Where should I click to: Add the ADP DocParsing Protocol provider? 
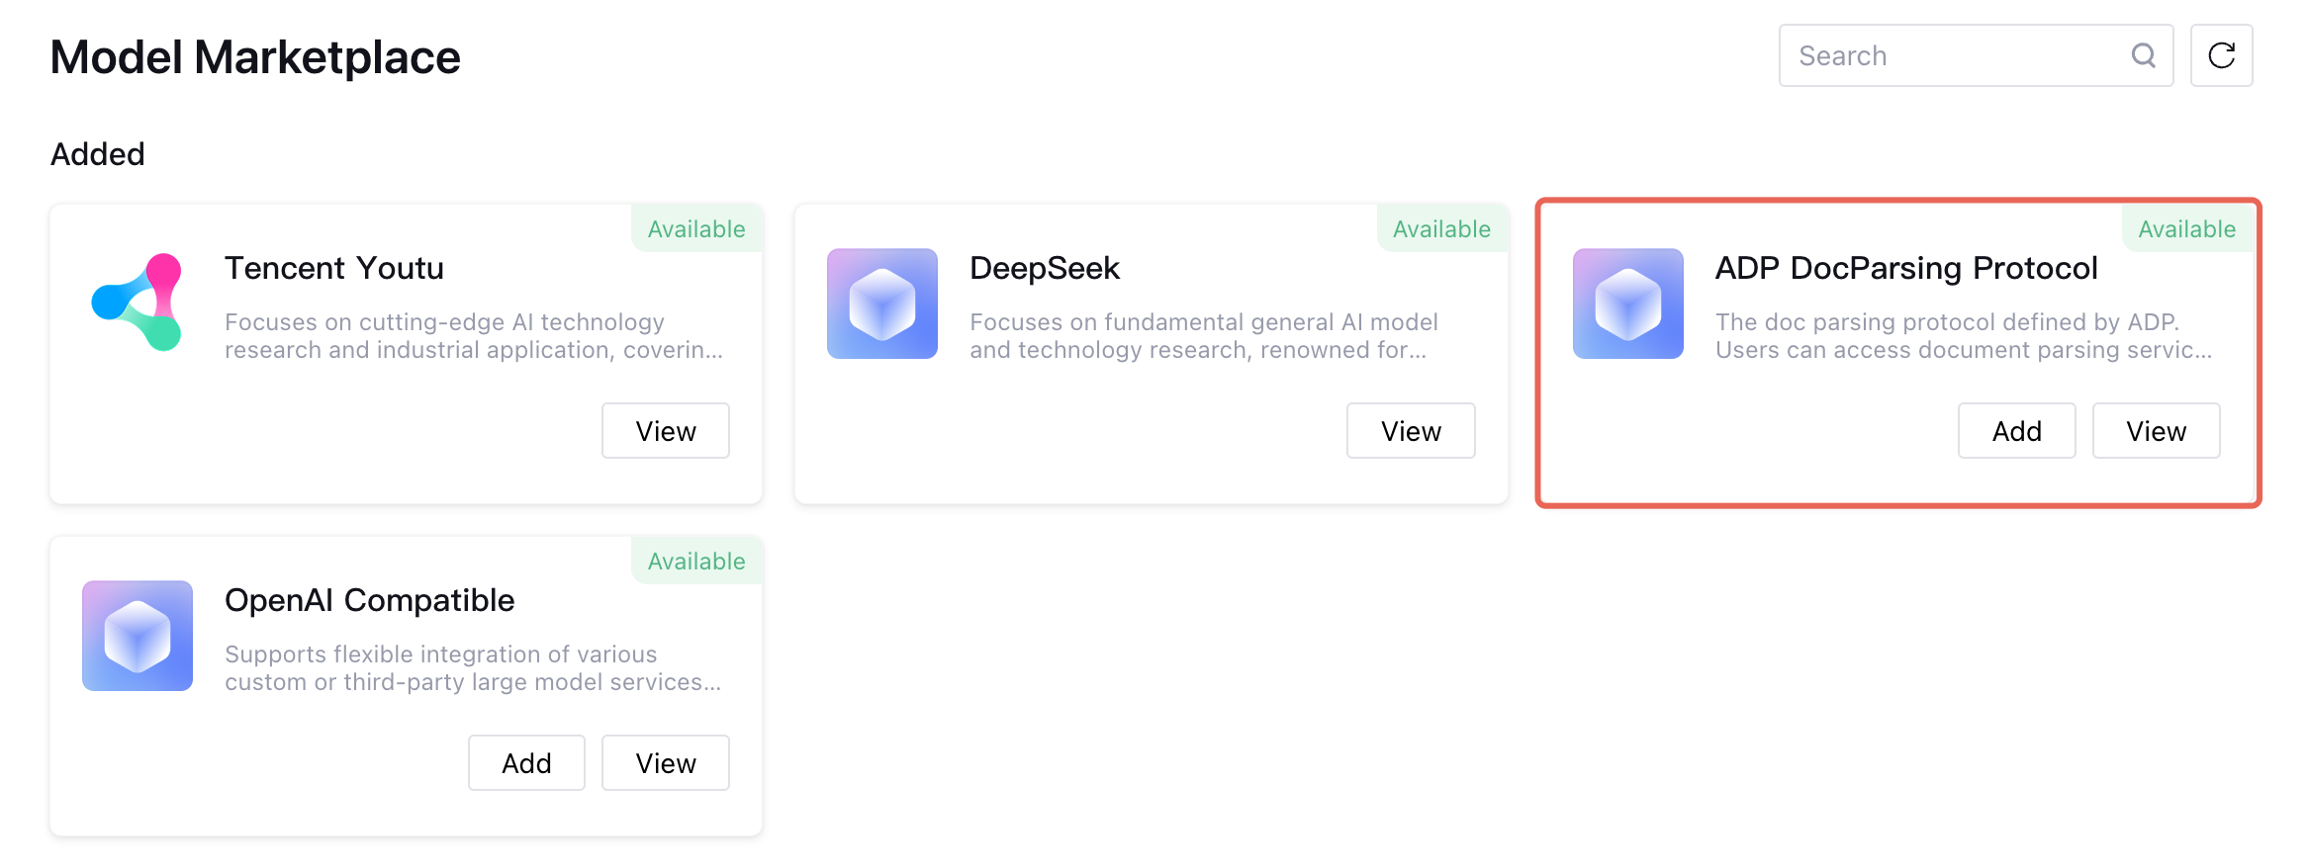(x=2017, y=431)
